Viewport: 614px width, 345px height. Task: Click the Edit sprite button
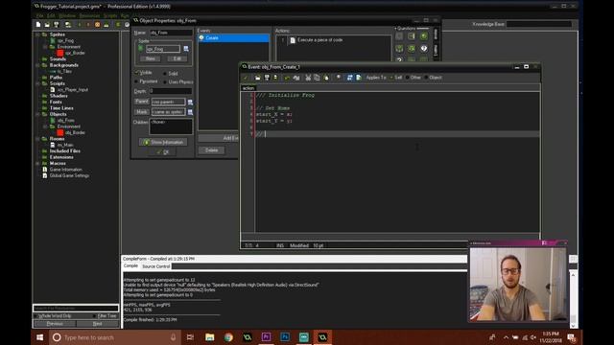[x=177, y=58]
